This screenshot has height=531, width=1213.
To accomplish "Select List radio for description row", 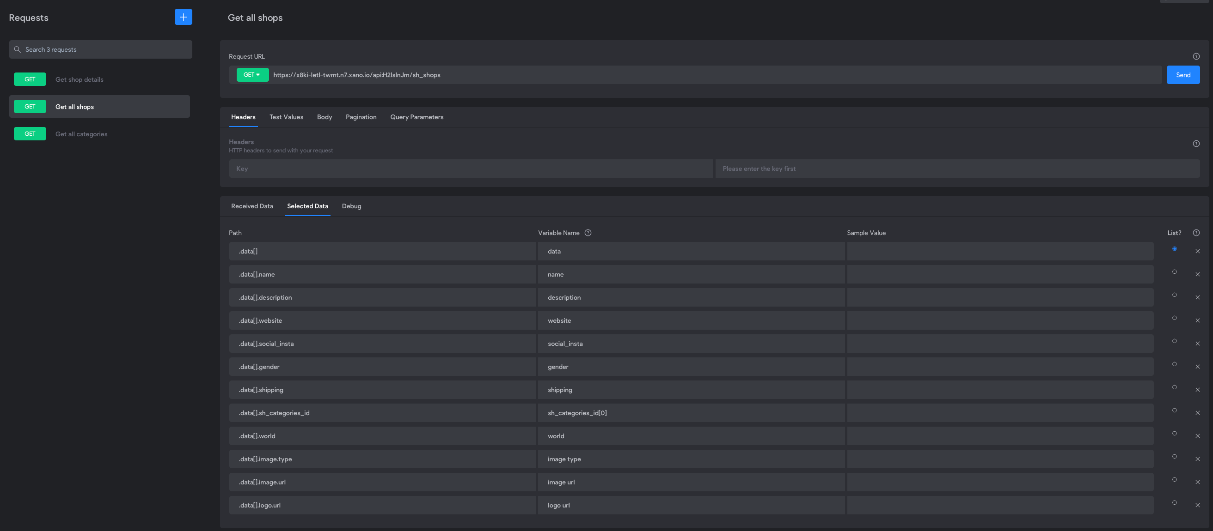I will click(x=1174, y=295).
